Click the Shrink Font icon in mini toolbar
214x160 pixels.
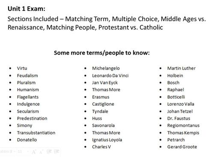(41, 152)
